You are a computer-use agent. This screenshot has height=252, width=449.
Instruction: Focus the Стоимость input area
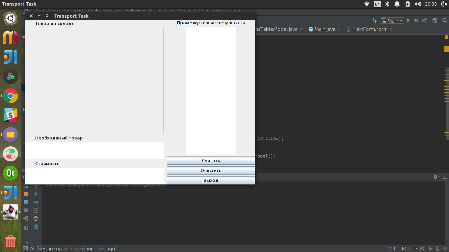[94, 176]
